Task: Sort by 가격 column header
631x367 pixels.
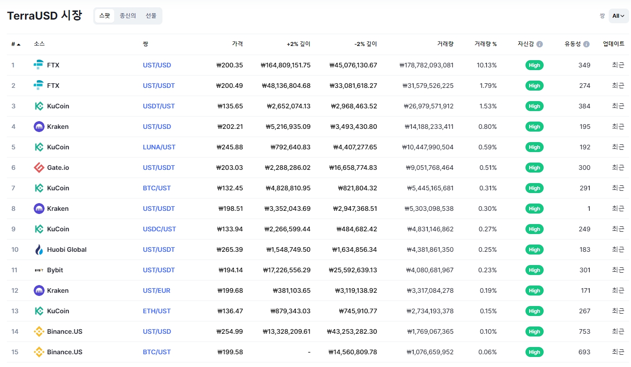Action: (x=237, y=44)
